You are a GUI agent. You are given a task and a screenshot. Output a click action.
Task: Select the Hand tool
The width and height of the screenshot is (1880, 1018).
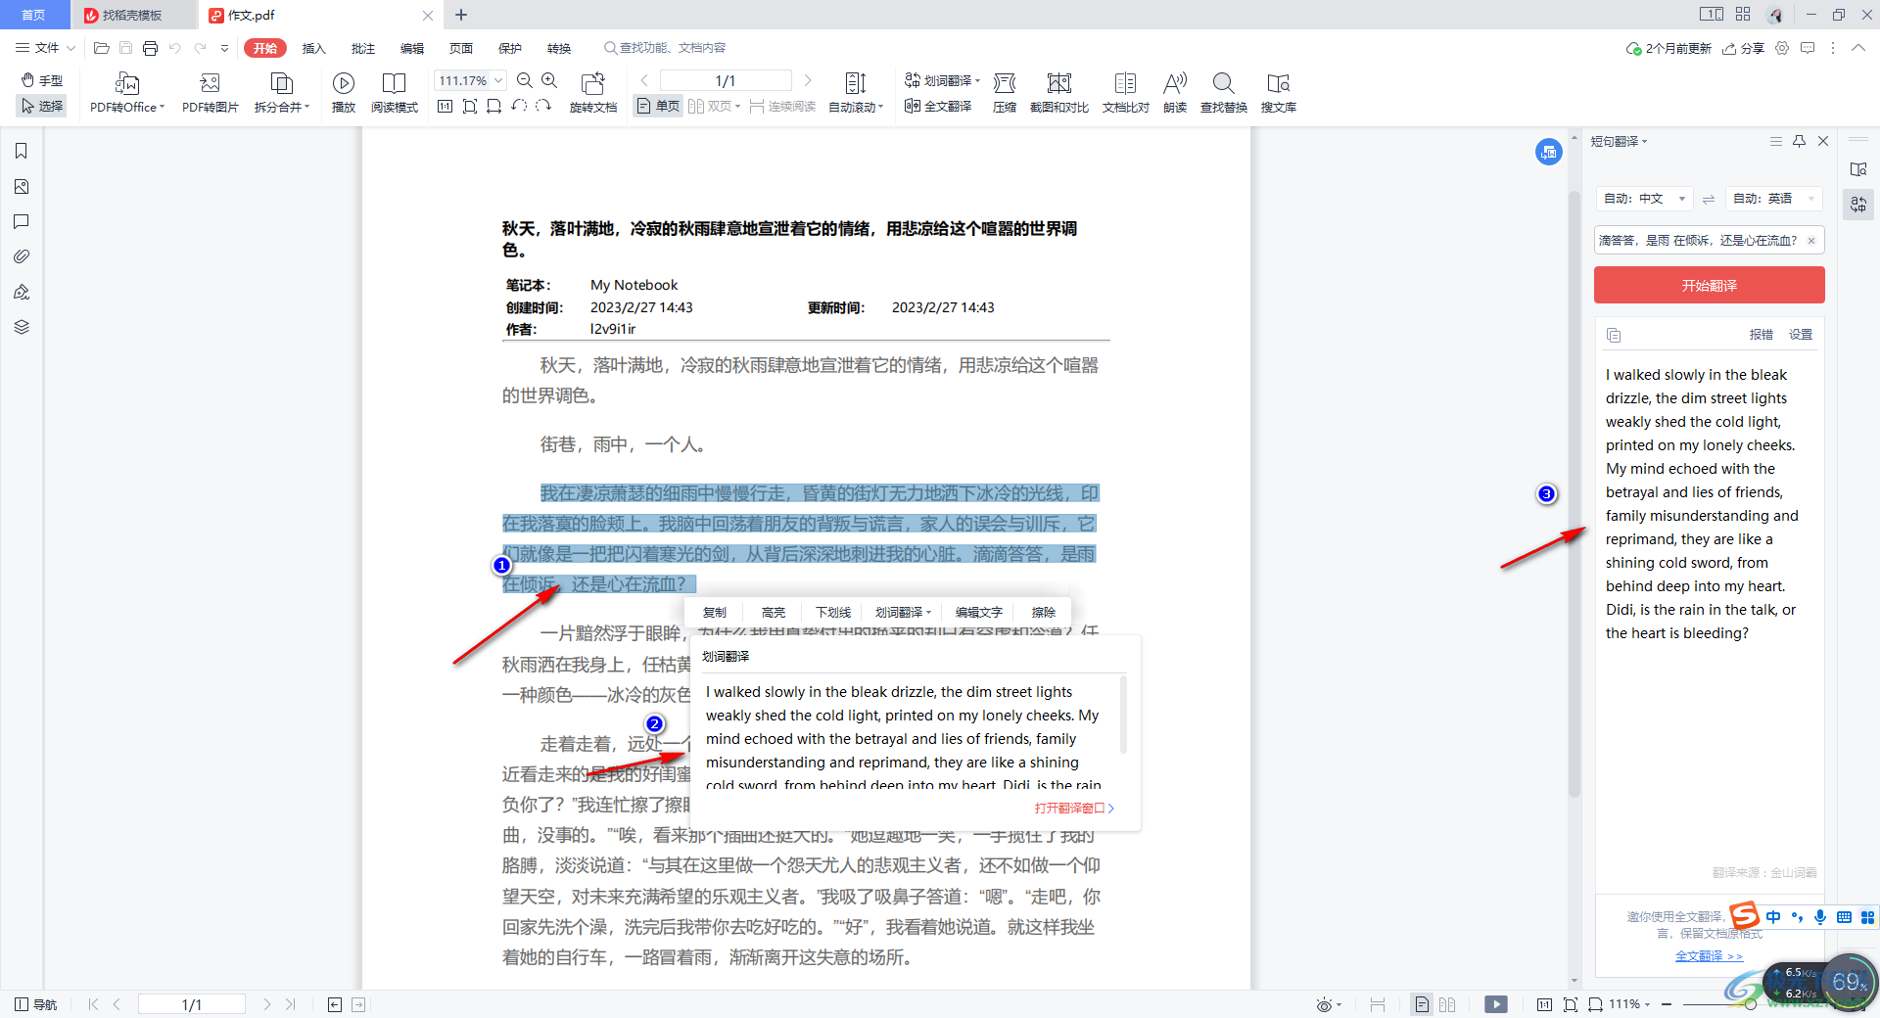point(41,80)
